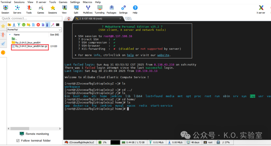Click the Split toolbar button
The image size is (271, 146).
[76, 10]
